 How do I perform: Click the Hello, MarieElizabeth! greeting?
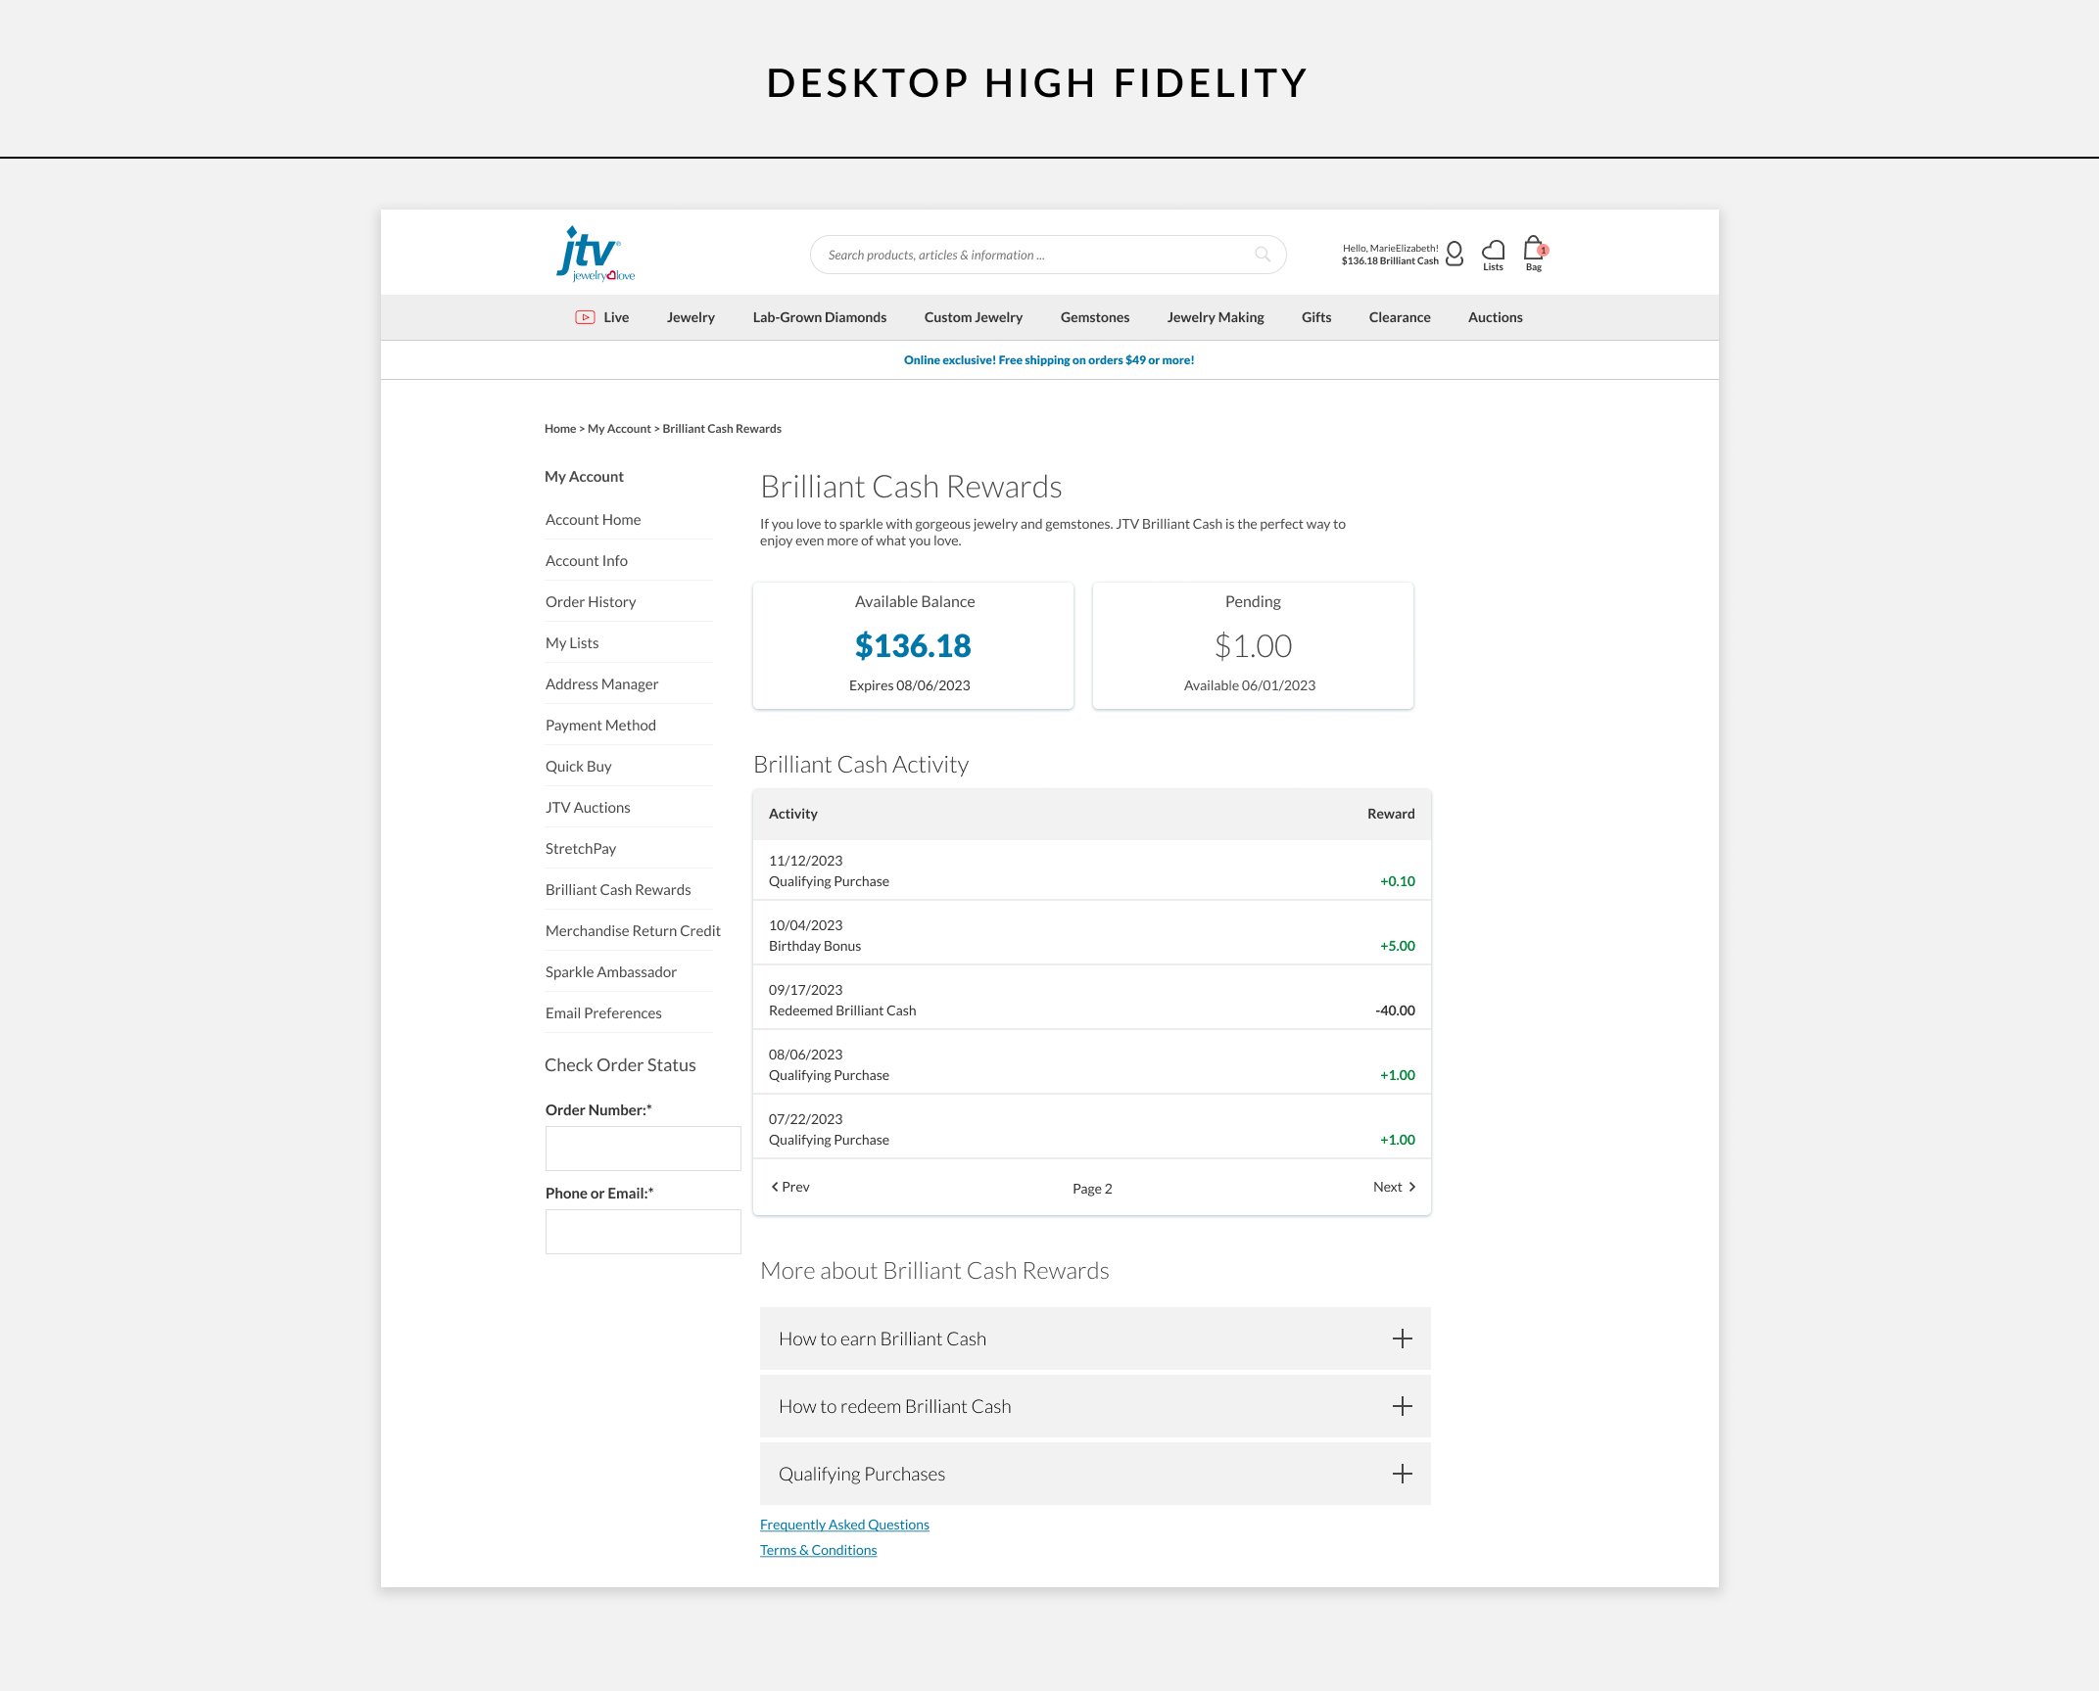point(1390,249)
